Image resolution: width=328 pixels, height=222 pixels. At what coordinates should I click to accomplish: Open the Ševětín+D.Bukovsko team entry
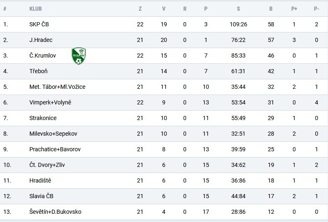[x=55, y=212]
